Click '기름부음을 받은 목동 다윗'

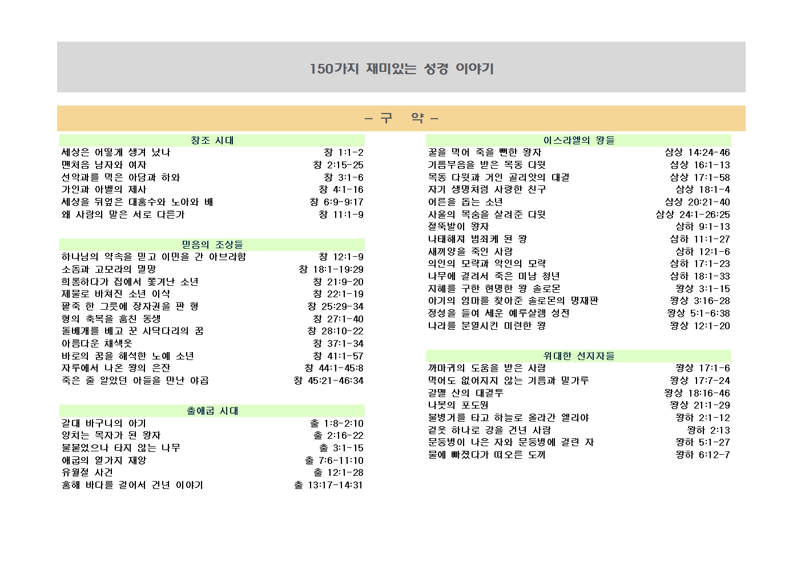click(487, 165)
